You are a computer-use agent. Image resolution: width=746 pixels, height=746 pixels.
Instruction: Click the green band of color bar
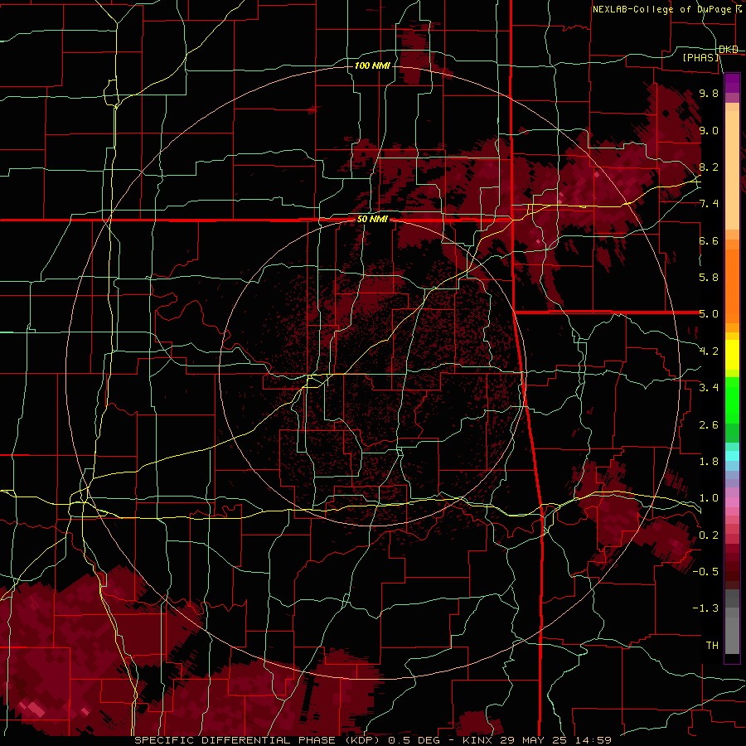point(732,401)
